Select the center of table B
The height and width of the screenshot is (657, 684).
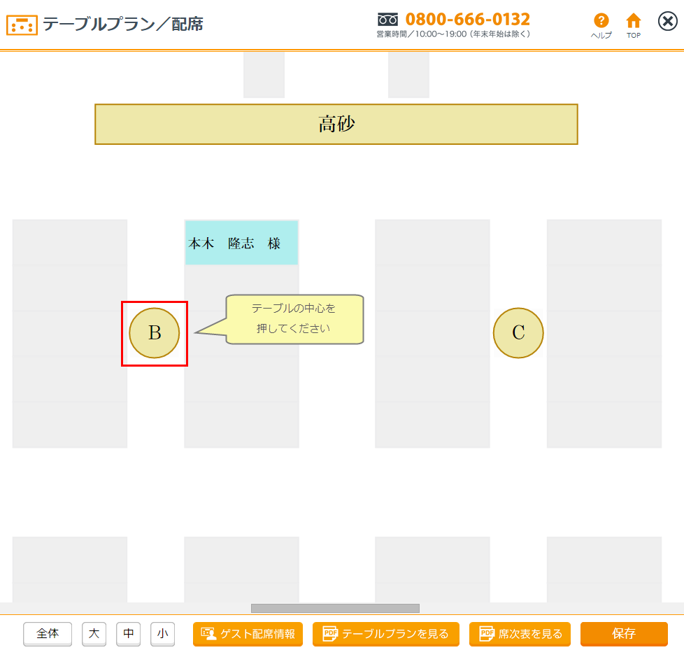155,333
